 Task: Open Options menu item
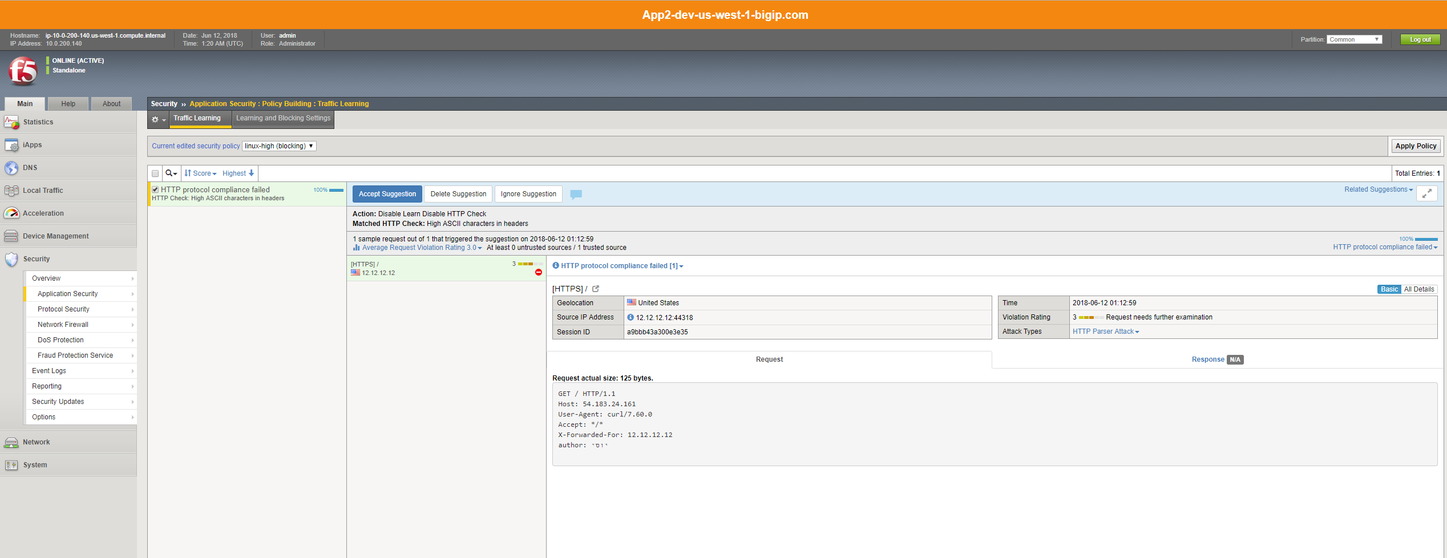[81, 417]
